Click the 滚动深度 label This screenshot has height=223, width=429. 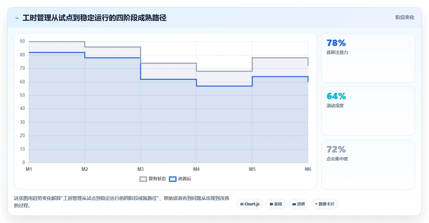[335, 106]
